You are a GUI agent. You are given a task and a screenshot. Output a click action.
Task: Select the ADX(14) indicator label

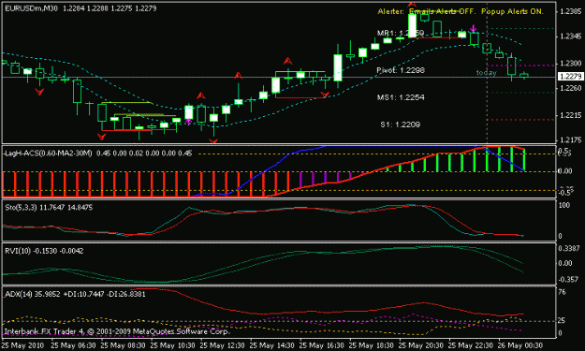[x=19, y=294]
